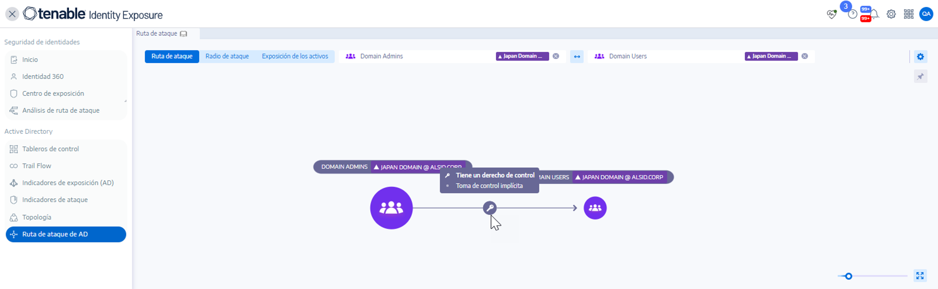This screenshot has height=289, width=938.
Task: Click JAPAN DOMAIN @ ALSID.CORP tag on users label
Action: [619, 177]
